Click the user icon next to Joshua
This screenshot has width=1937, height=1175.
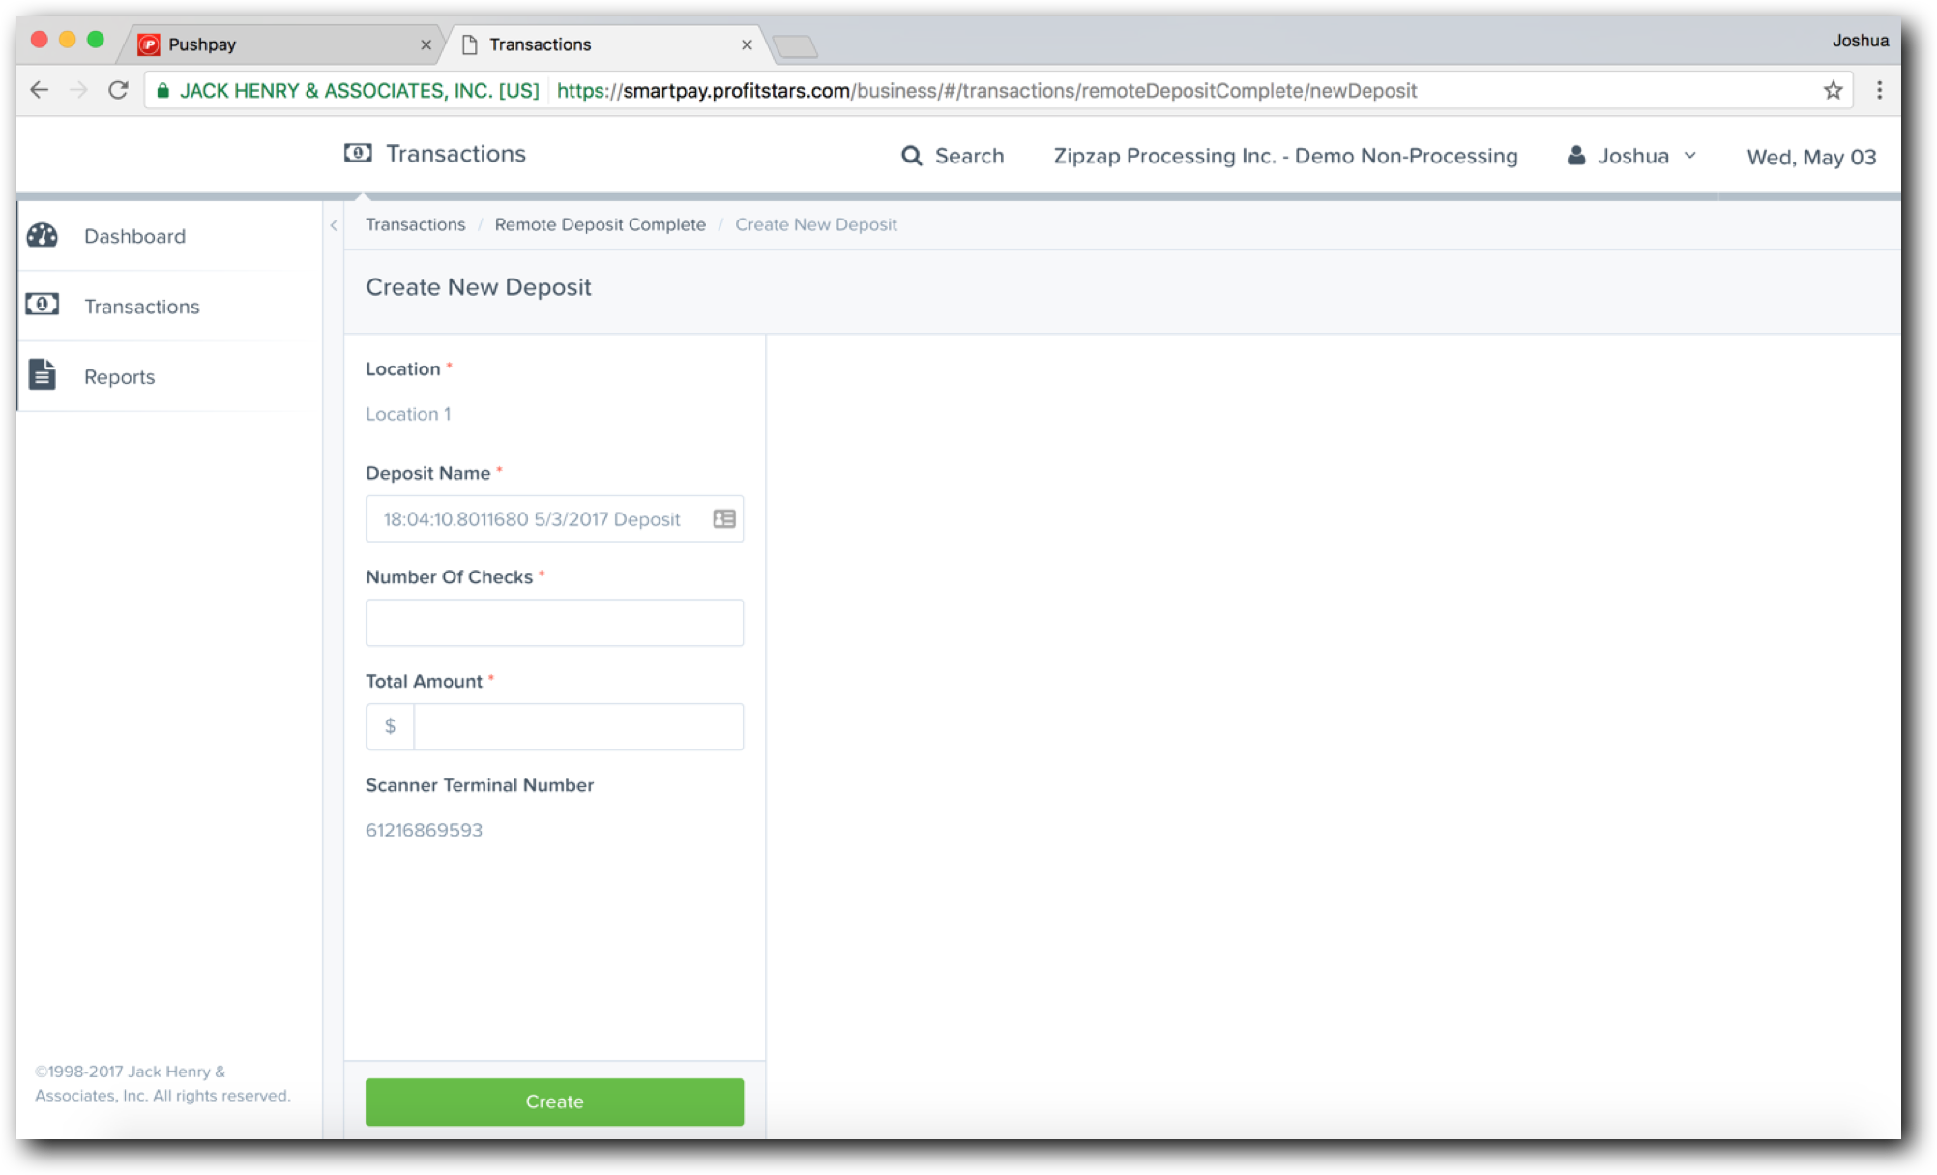(x=1576, y=155)
